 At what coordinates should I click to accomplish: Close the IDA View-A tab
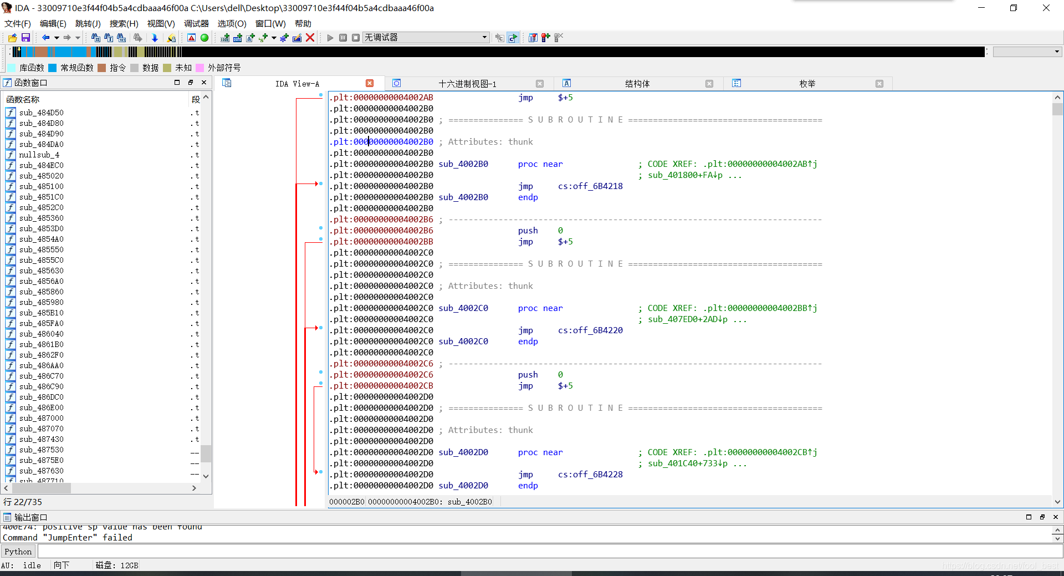point(370,83)
